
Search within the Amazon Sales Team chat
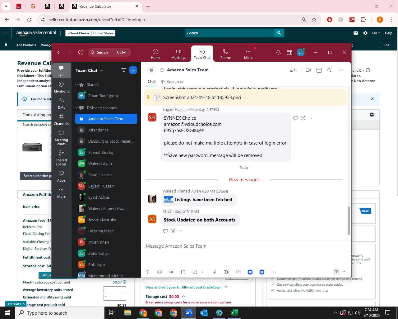coord(329,70)
